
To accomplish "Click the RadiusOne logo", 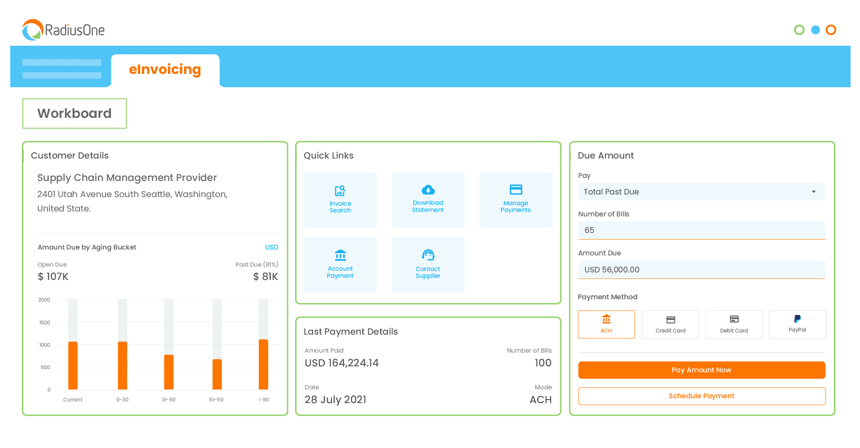I will (x=64, y=30).
